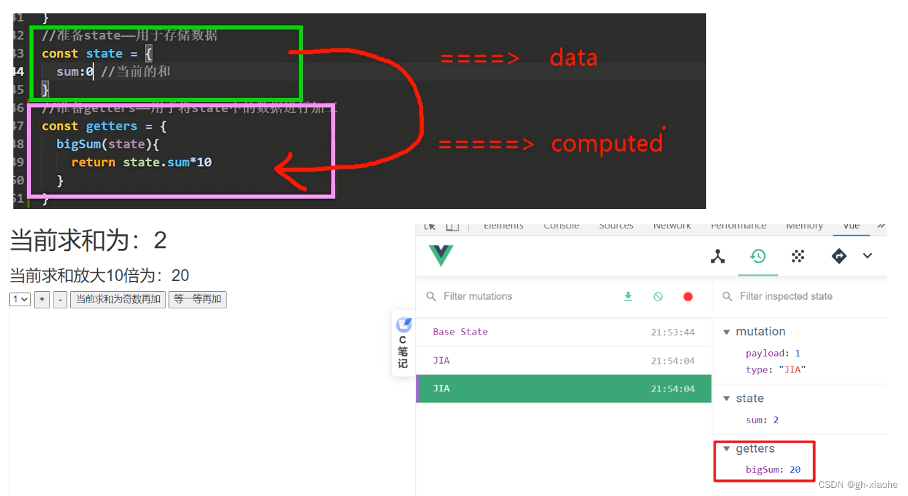Image resolution: width=908 pixels, height=496 pixels.
Task: Select the unhighlighted JIA mutation entry
Action: click(x=564, y=360)
